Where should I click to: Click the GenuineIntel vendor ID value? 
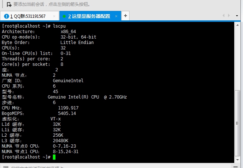68,81
